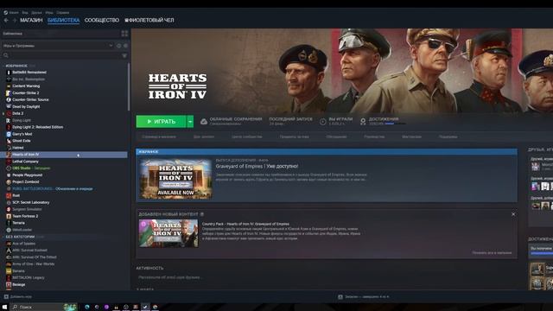The width and height of the screenshot is (553, 311).
Task: Go back with the left navigation arrow
Action: [6, 20]
